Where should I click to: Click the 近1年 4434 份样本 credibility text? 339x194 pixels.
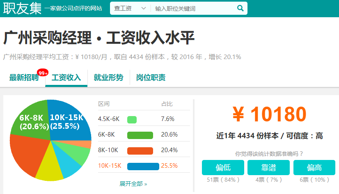269,136
